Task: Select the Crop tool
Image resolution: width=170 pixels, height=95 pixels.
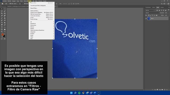Action: point(2,13)
